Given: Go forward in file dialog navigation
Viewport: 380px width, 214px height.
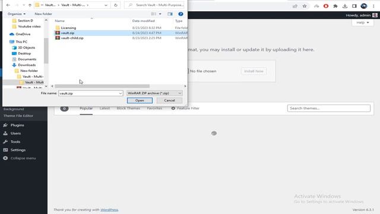Looking at the screenshot, I should 17,5.
